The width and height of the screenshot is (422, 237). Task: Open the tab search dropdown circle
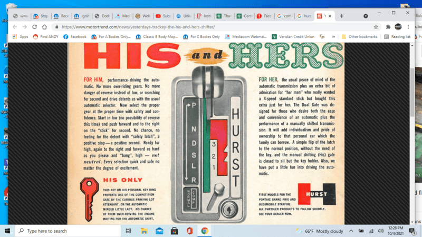point(366,16)
